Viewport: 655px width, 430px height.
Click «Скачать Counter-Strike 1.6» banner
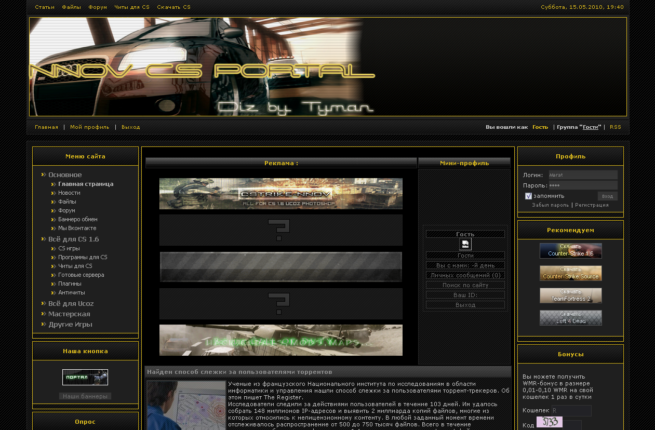[571, 251]
